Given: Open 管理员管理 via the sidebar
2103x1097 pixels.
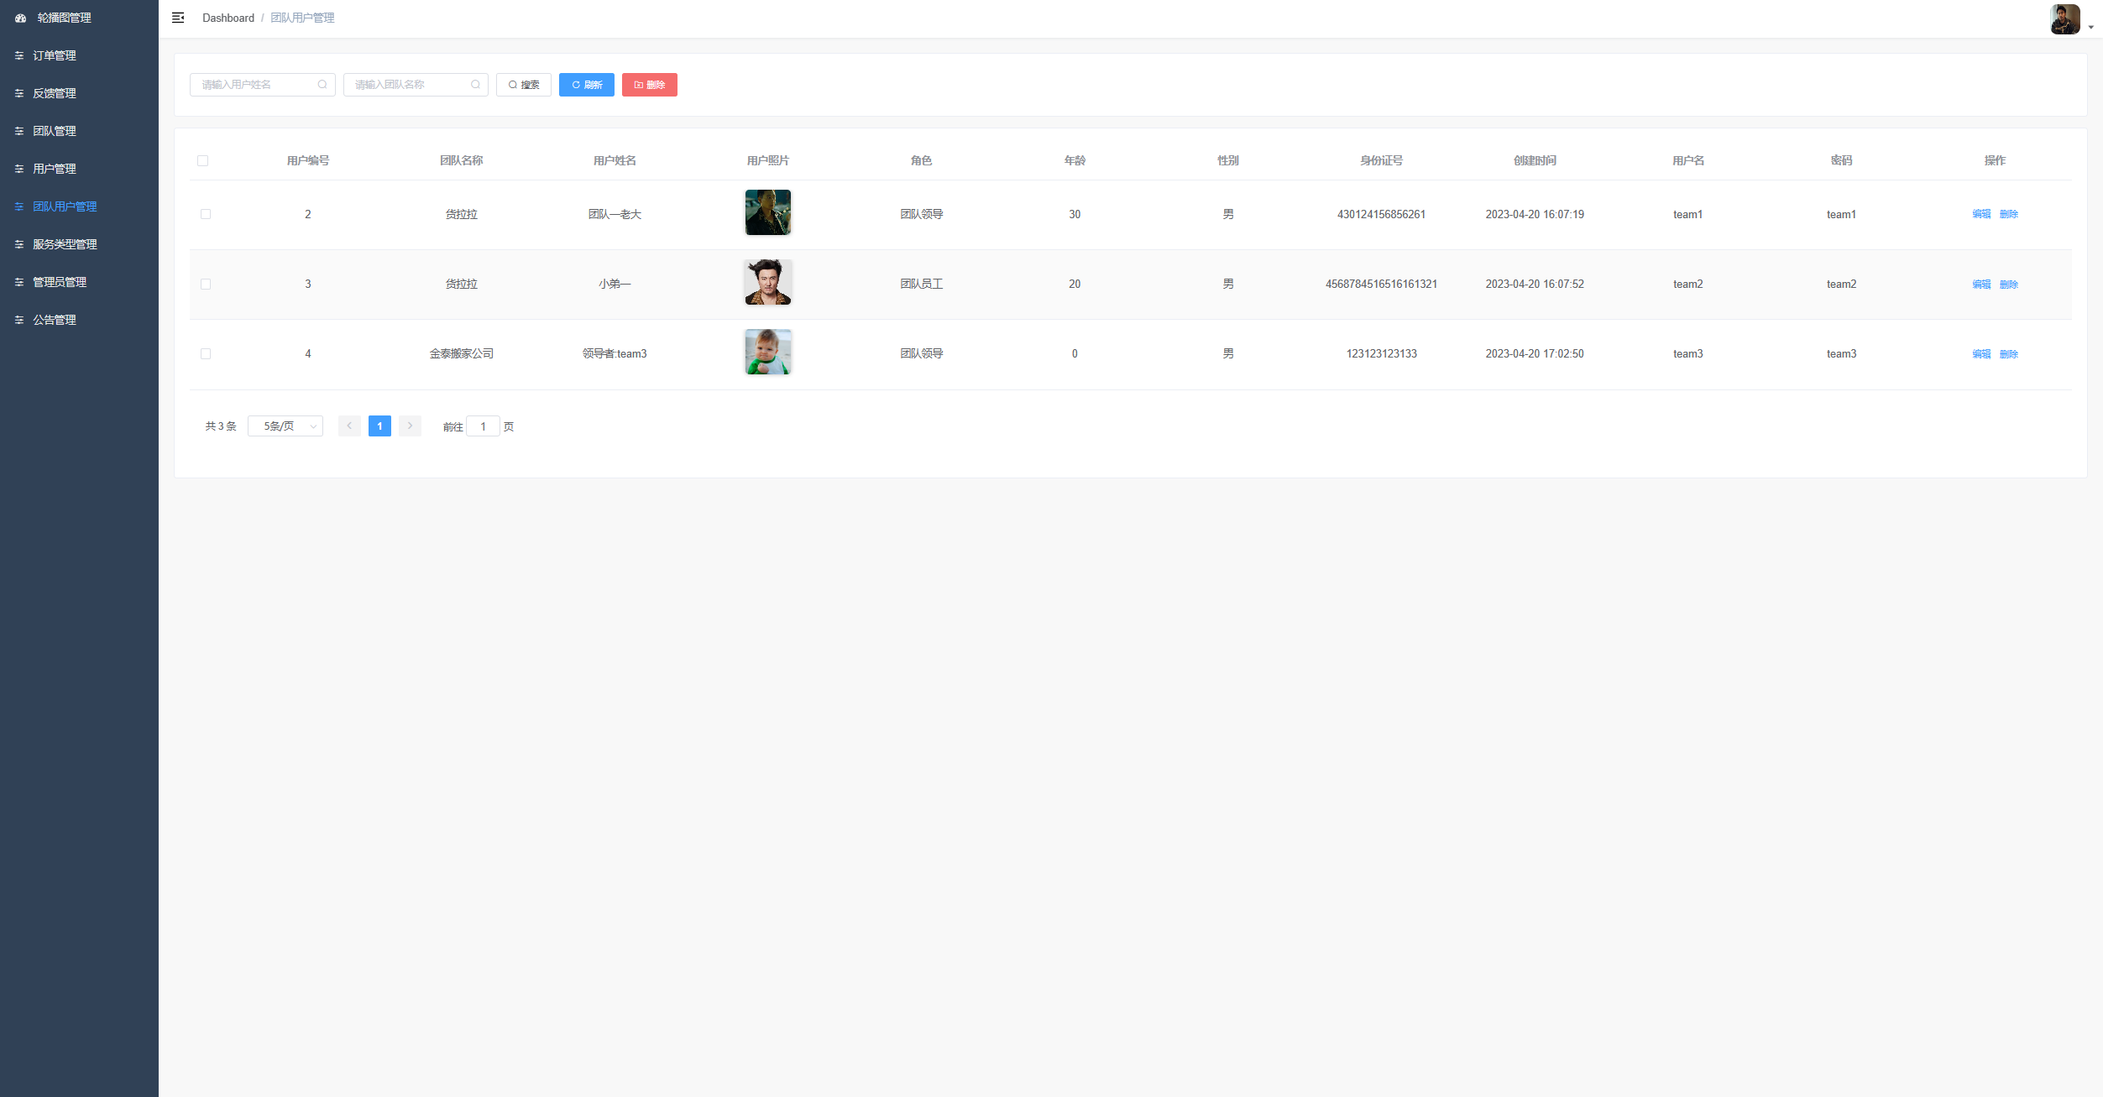Looking at the screenshot, I should [x=59, y=282].
